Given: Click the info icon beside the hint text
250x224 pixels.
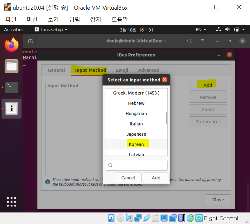Looking at the screenshot, I should (48, 182).
